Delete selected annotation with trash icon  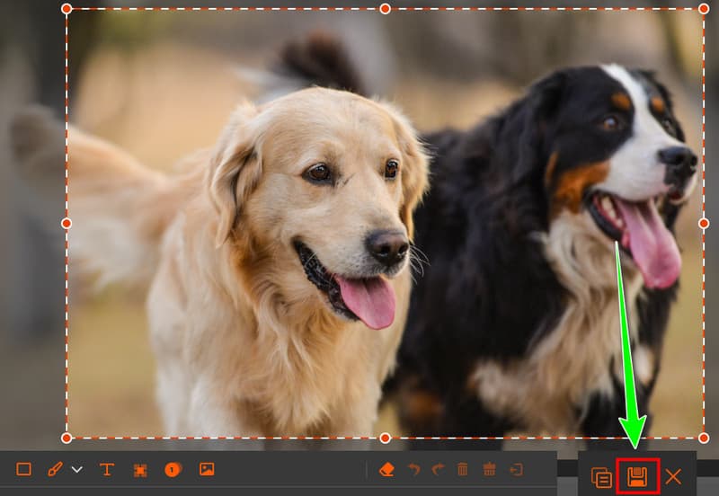tap(463, 469)
